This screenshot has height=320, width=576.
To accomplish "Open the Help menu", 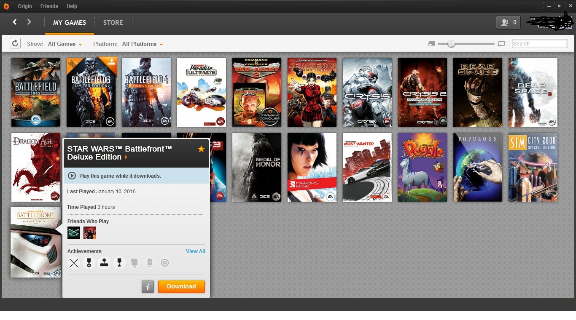I will 72,6.
